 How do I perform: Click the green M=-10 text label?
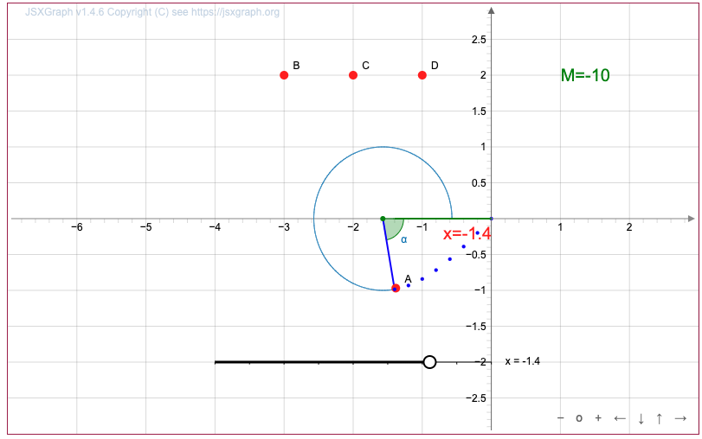tap(585, 76)
